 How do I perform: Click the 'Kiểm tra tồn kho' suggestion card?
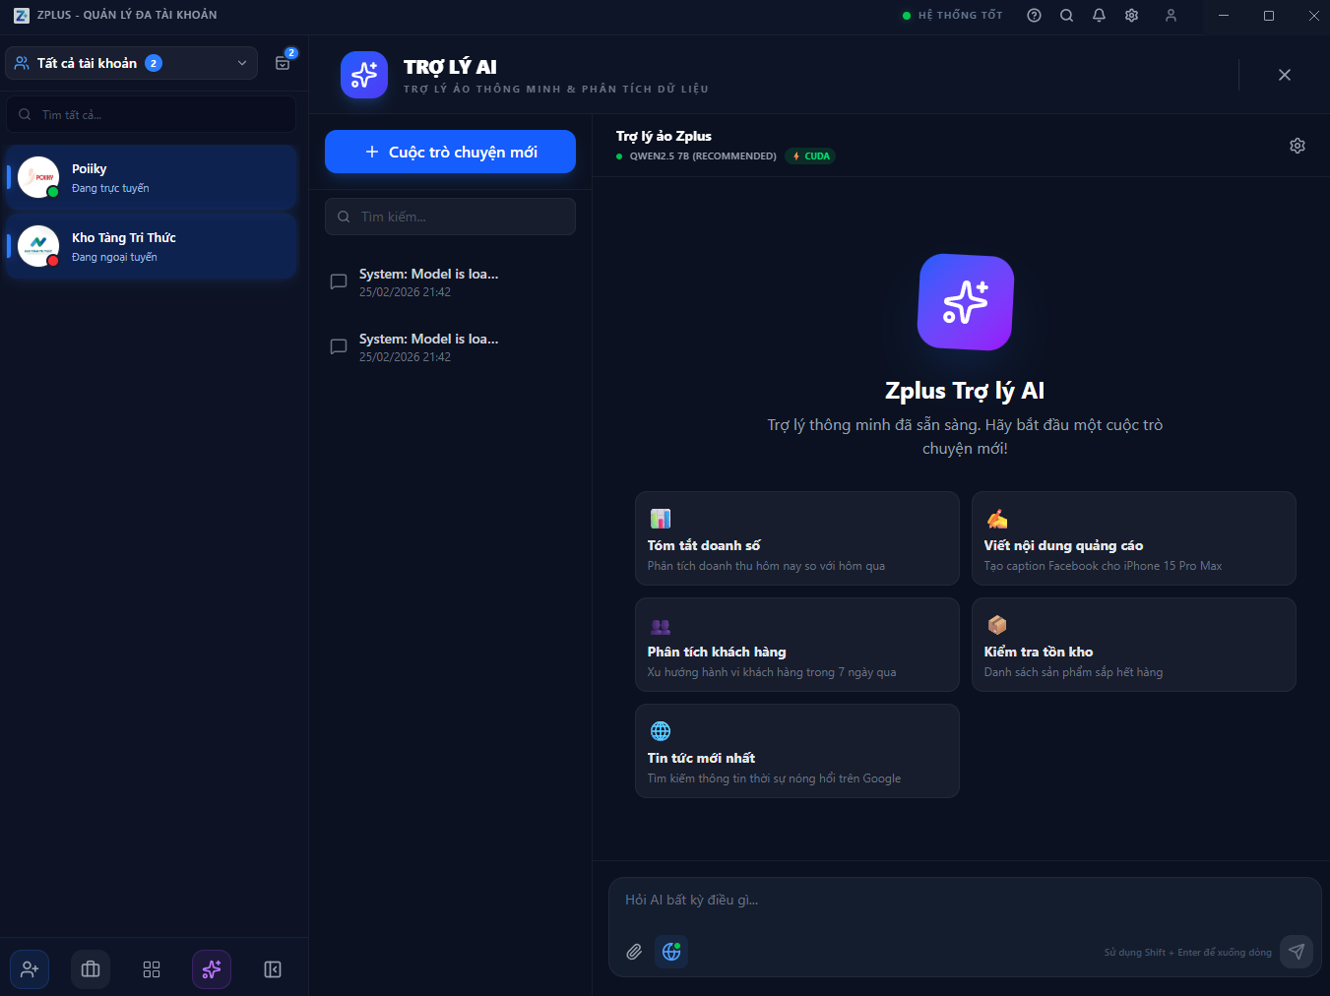coord(1133,645)
